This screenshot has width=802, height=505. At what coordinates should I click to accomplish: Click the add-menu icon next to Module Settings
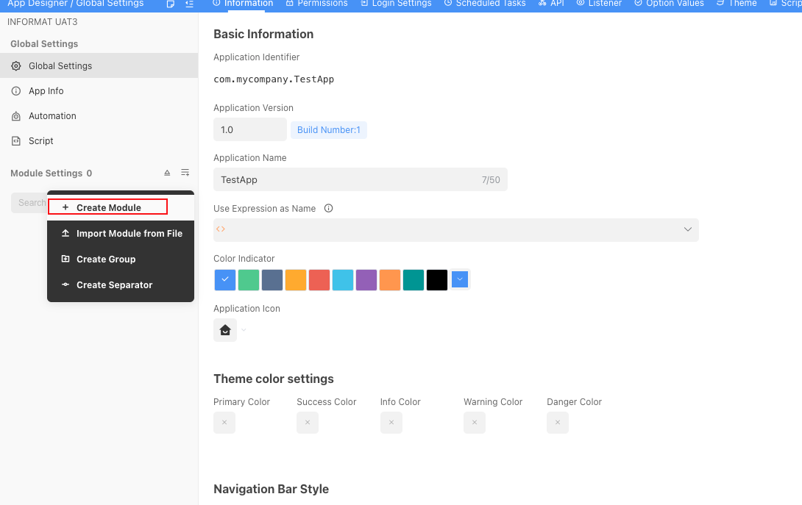[185, 173]
